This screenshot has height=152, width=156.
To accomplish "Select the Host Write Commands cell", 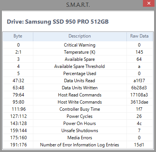I will tap(80, 102).
